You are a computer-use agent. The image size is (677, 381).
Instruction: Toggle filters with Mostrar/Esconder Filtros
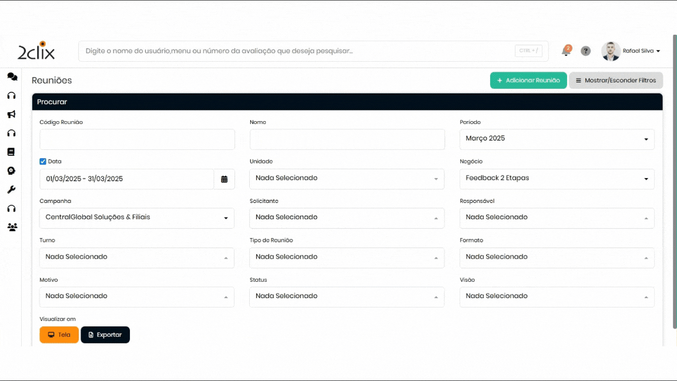tap(615, 81)
